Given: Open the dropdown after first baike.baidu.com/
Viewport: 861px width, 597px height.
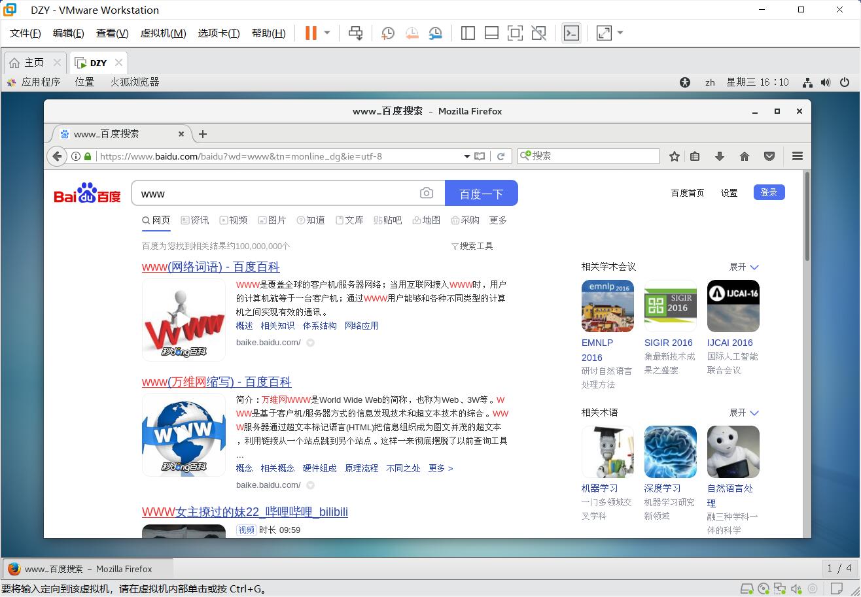Looking at the screenshot, I should tap(311, 343).
